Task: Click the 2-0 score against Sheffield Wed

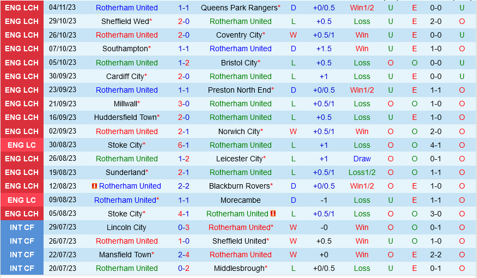Action: pos(184,21)
